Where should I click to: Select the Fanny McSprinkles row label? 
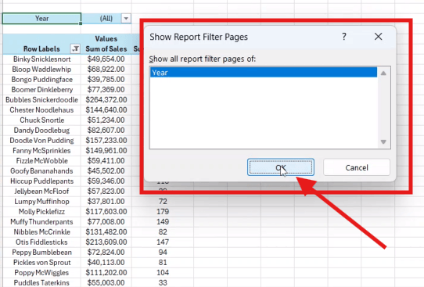point(41,150)
